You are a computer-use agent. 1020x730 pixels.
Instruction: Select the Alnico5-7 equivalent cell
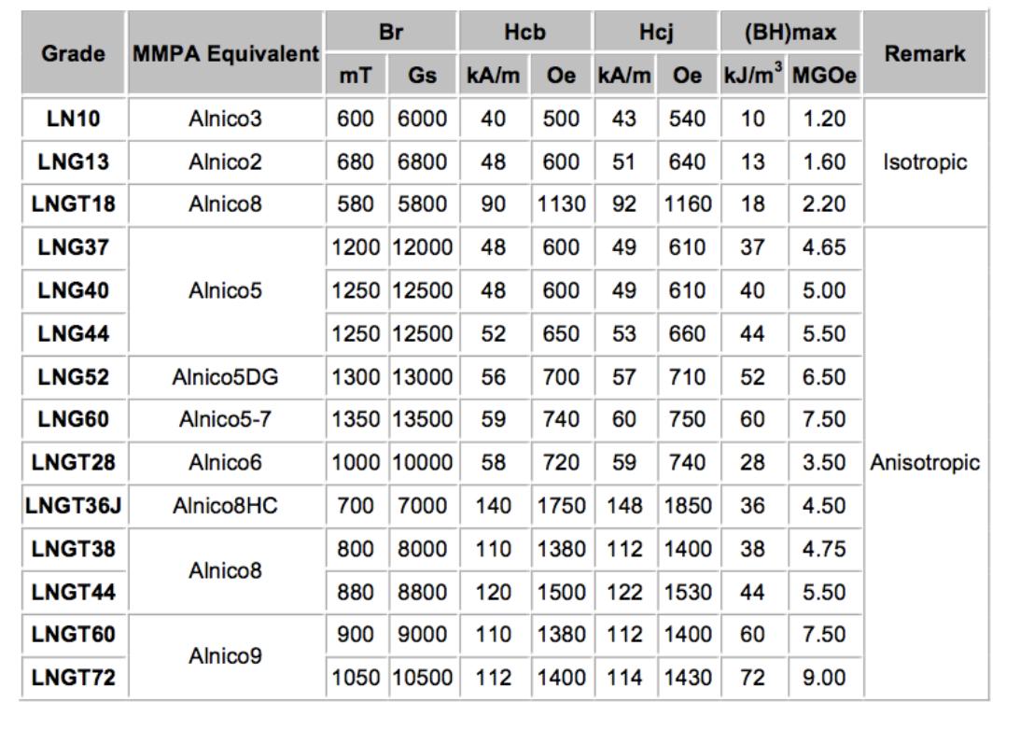click(x=225, y=420)
